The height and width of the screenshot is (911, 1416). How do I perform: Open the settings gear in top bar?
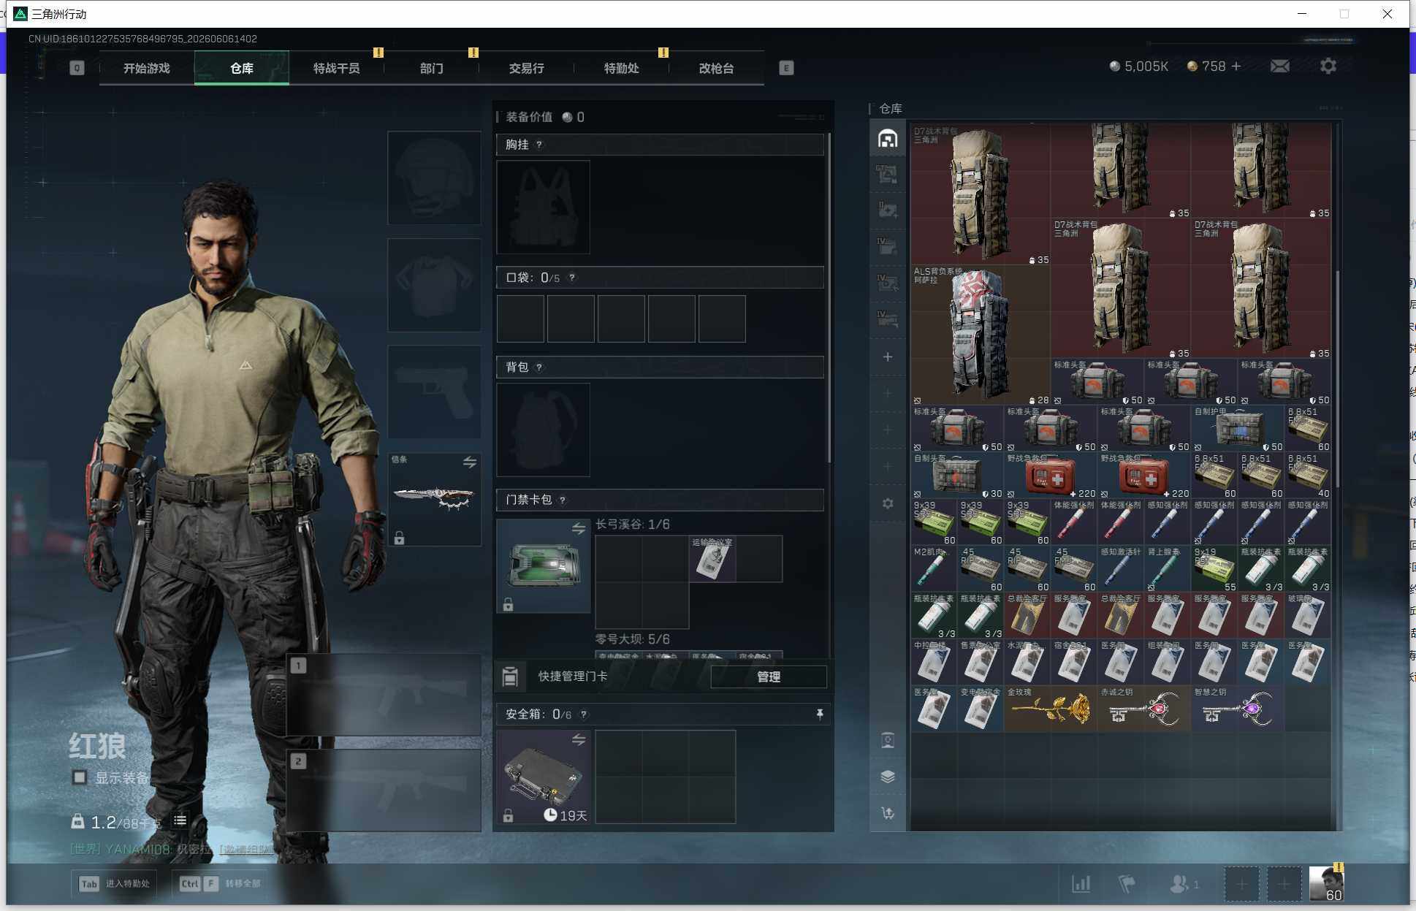coord(1328,66)
